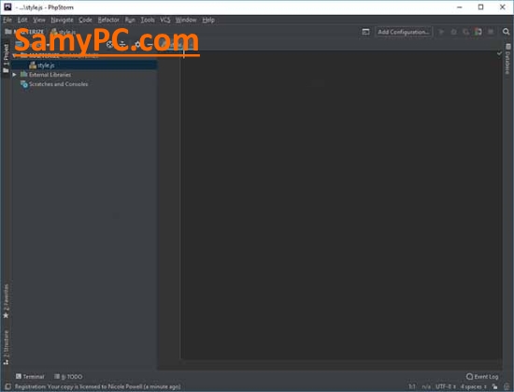
Task: Open the 4 spaces indent dropdown
Action: click(474, 386)
